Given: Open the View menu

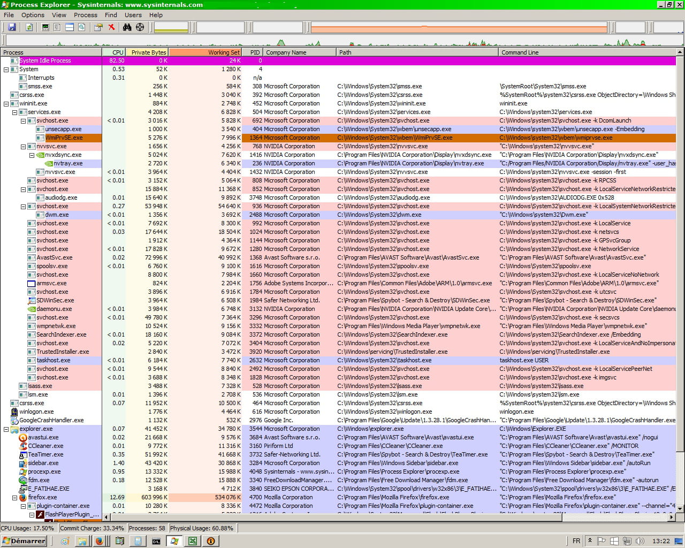Looking at the screenshot, I should pyautogui.click(x=59, y=15).
